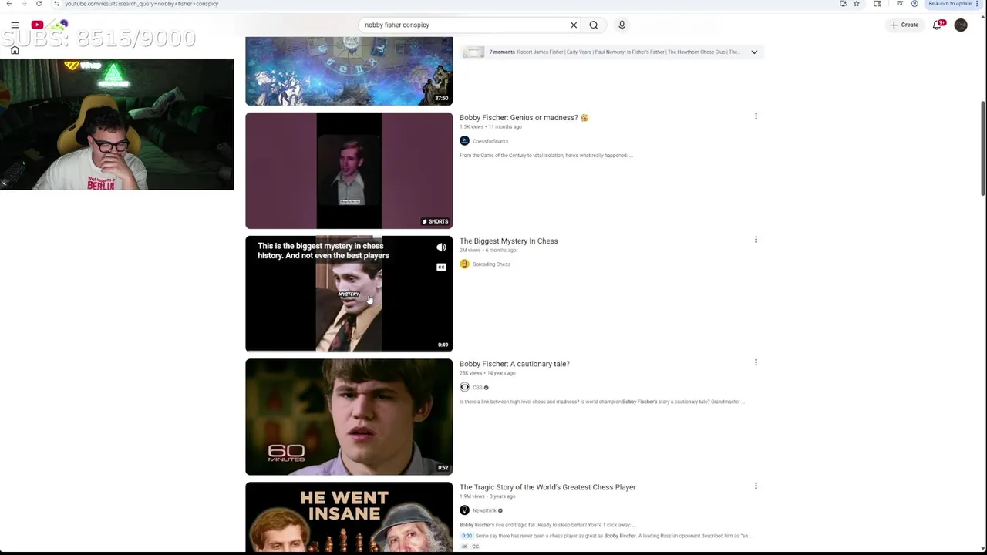Unmute the Biggest Mystery preview
This screenshot has width=987, height=555.
point(441,247)
